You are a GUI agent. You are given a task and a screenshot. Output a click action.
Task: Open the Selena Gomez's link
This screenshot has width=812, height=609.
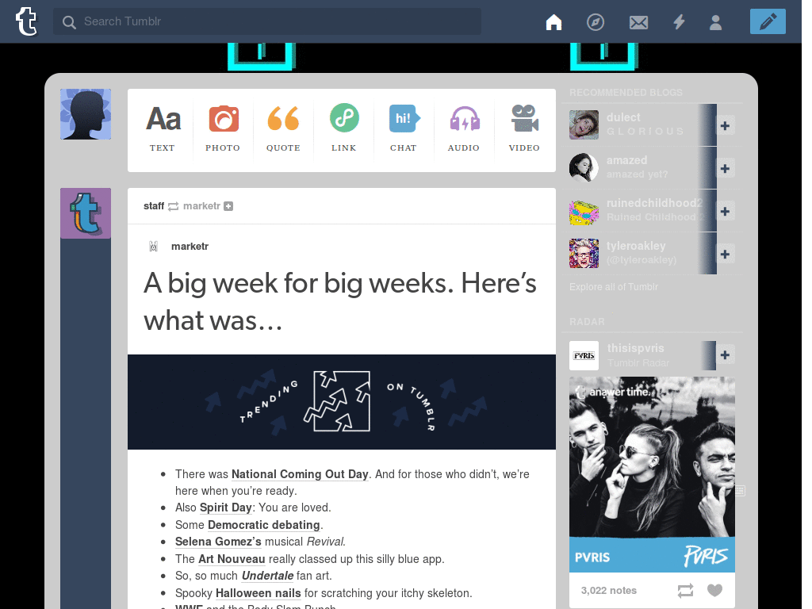218,542
